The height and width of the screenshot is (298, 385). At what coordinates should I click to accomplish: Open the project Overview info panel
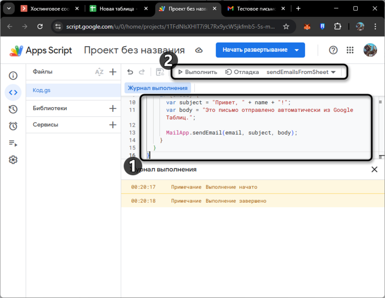[x=13, y=75]
